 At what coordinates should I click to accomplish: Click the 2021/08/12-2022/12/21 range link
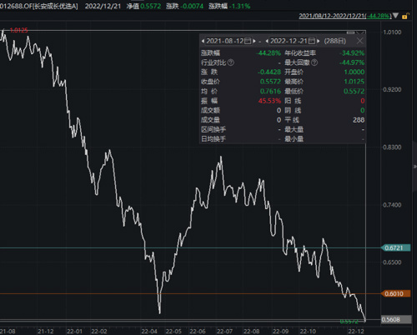(x=345, y=16)
